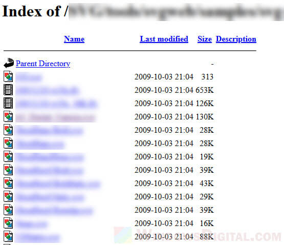Click the Parent Directory back-arrow icon
This screenshot has width=284, height=245.
(x=9, y=63)
